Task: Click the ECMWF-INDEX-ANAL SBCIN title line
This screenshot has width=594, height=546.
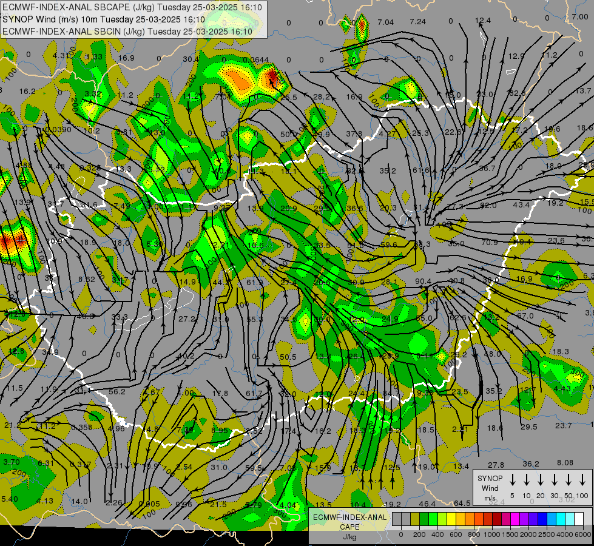Action: [x=127, y=32]
